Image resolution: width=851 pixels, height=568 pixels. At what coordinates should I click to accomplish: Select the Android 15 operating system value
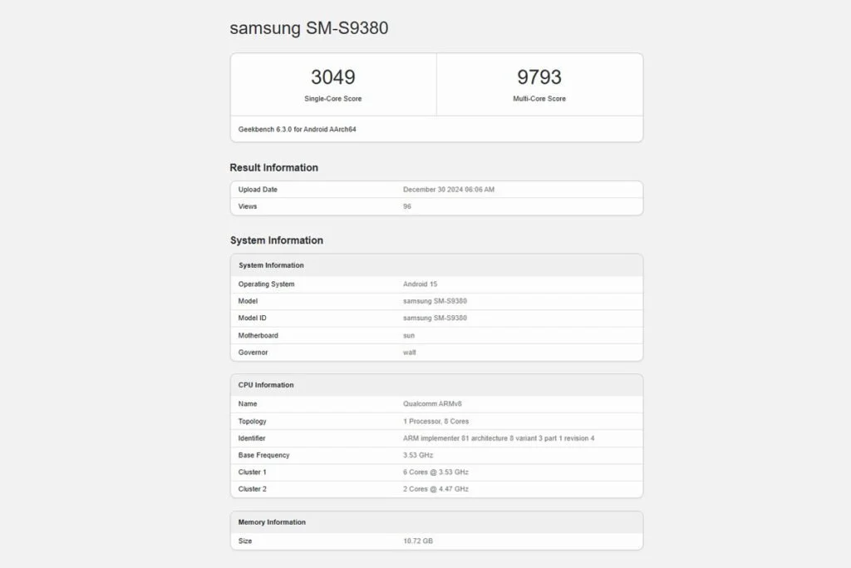(x=420, y=284)
